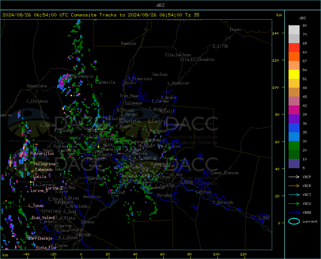Click the 'L_Asuncion' map label
321x259 pixels.
178,83
